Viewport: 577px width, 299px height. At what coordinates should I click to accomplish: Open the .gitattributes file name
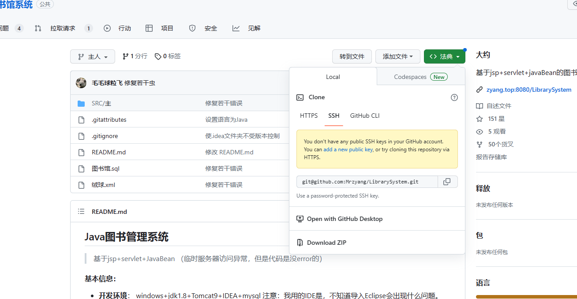pyautogui.click(x=109, y=120)
